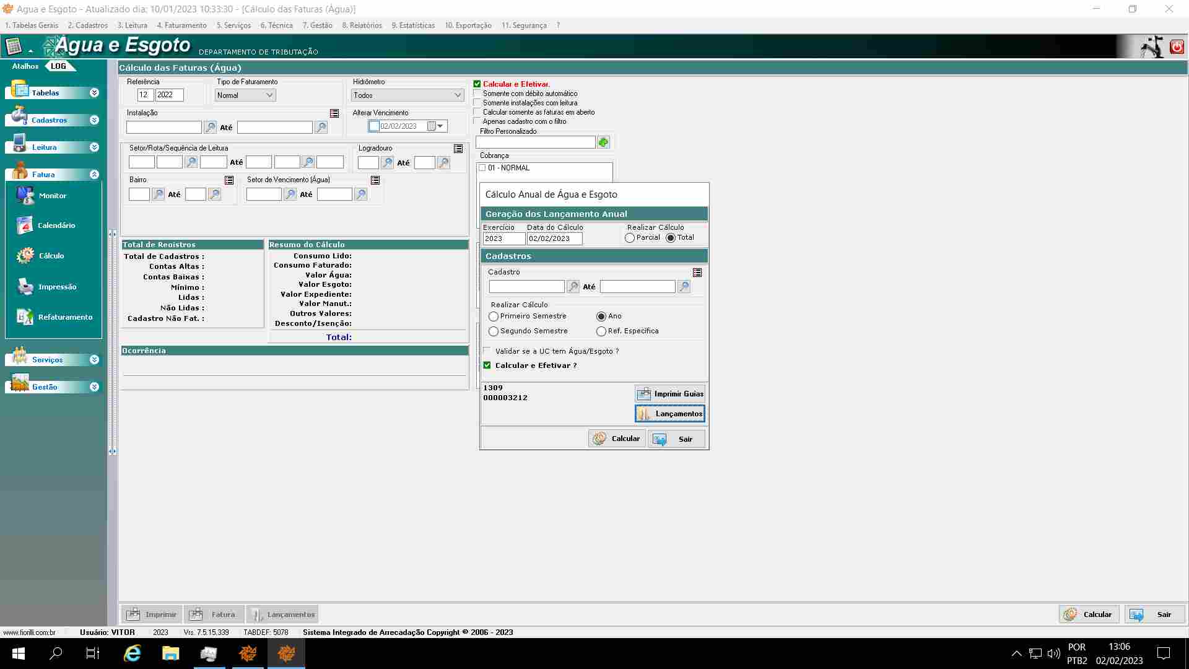Open the Monitor shortcut icon
The image size is (1189, 669).
point(25,196)
